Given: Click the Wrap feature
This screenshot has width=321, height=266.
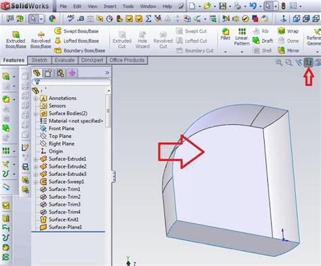Looking at the screenshot, I should tap(288, 31).
